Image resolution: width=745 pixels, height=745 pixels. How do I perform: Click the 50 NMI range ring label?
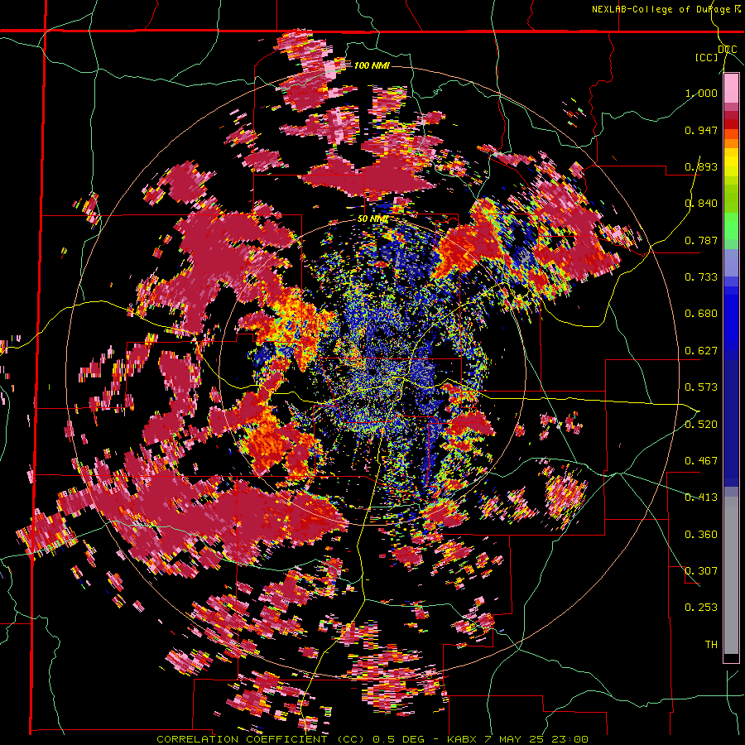[372, 219]
